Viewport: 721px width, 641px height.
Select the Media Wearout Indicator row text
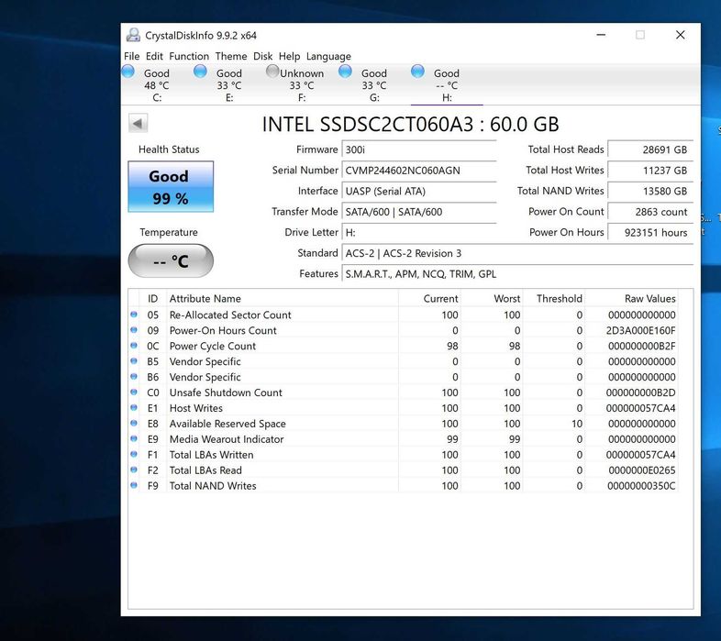pyautogui.click(x=227, y=439)
